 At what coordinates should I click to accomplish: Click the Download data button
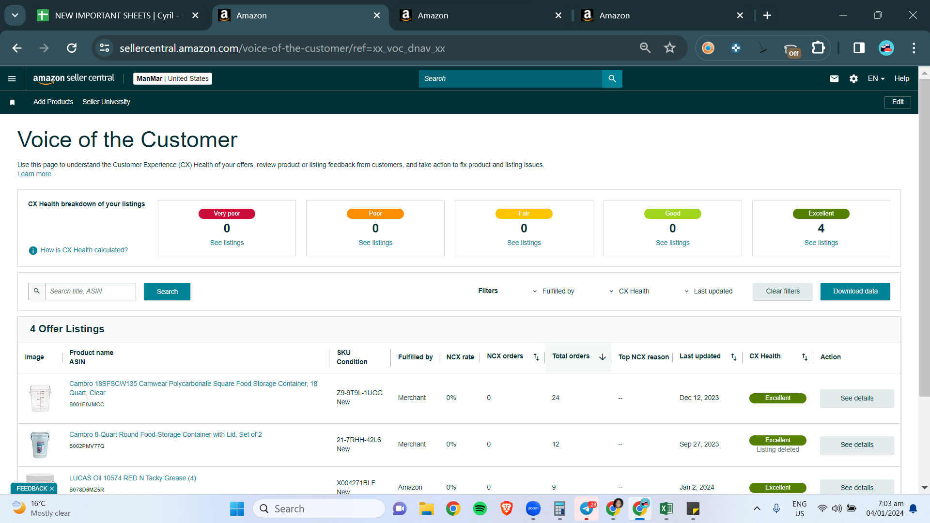pos(855,292)
